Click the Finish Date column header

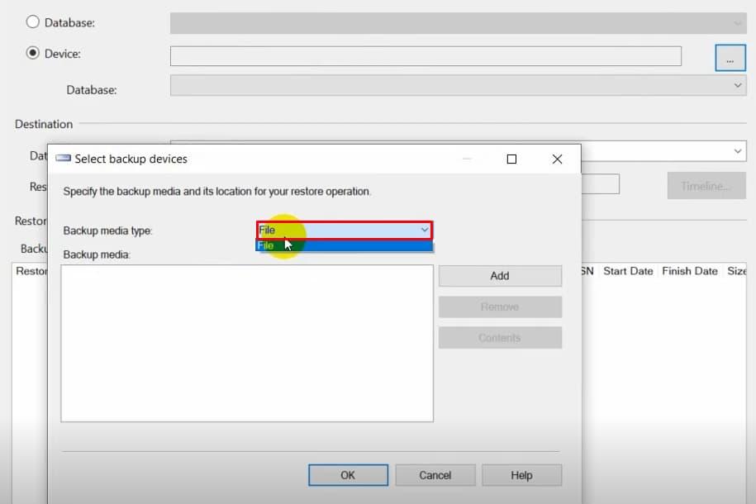tap(690, 271)
